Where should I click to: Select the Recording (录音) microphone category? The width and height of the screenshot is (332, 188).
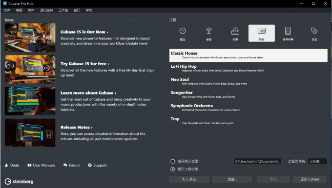click(x=209, y=34)
